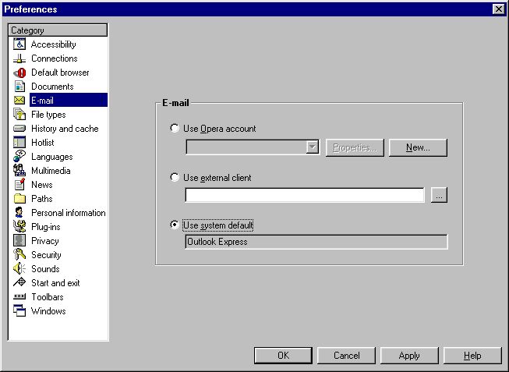Viewport: 509px width, 372px height.
Task: Click the E-mail envelope icon
Action: (19, 101)
